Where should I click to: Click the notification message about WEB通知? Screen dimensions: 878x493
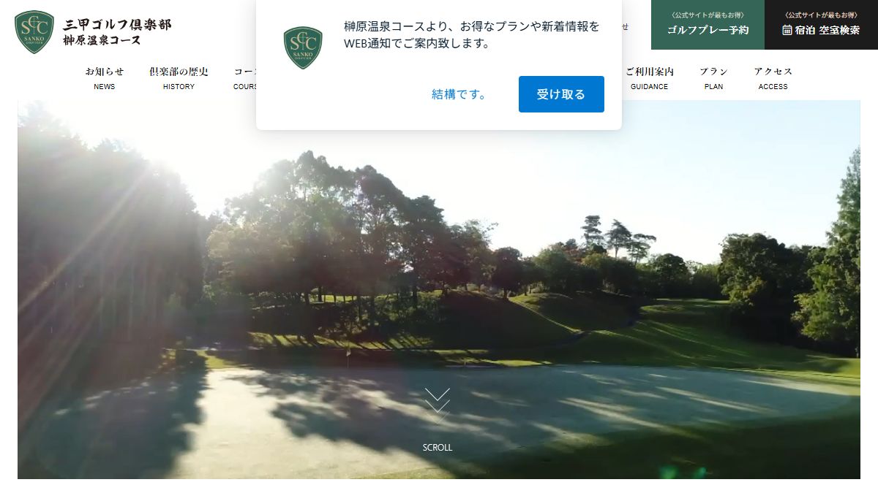(472, 35)
